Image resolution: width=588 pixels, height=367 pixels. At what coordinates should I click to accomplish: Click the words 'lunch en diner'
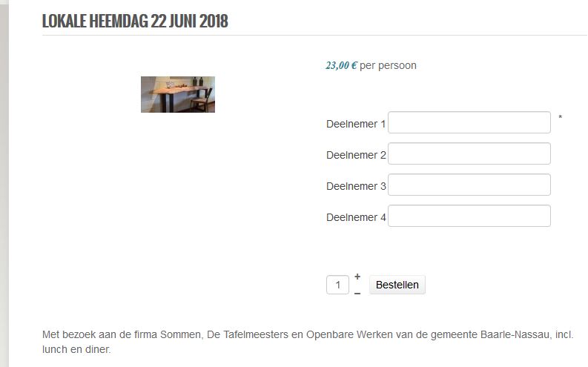pyautogui.click(x=76, y=349)
